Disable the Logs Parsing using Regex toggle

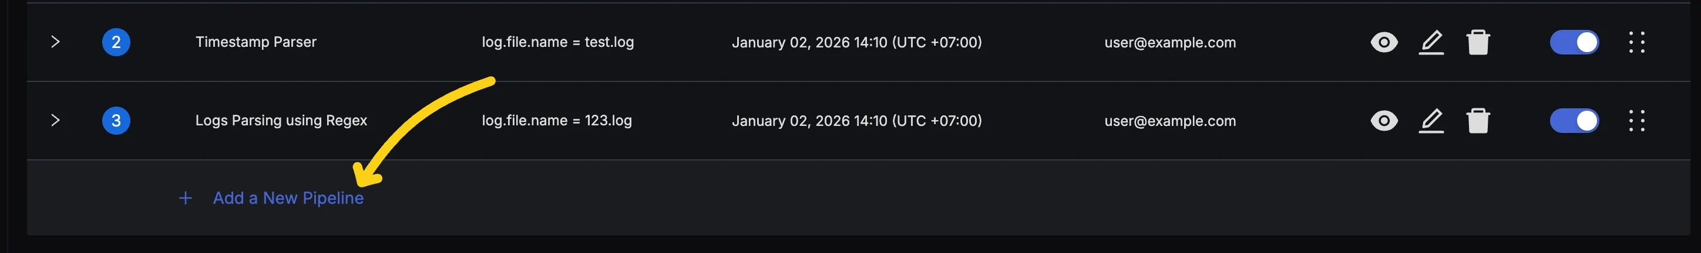(x=1574, y=121)
